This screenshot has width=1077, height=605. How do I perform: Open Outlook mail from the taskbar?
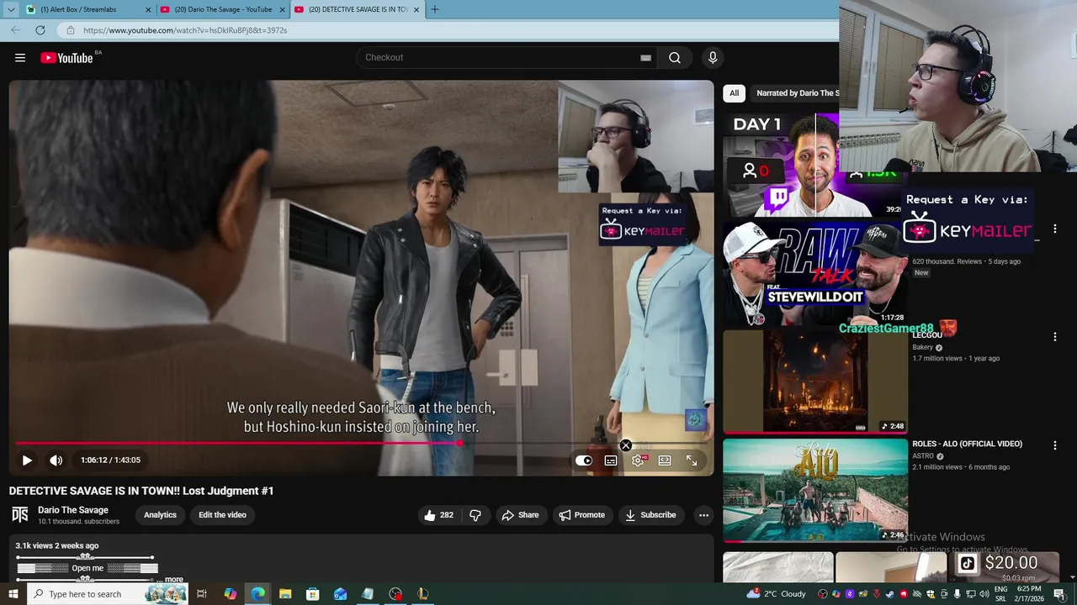340,594
